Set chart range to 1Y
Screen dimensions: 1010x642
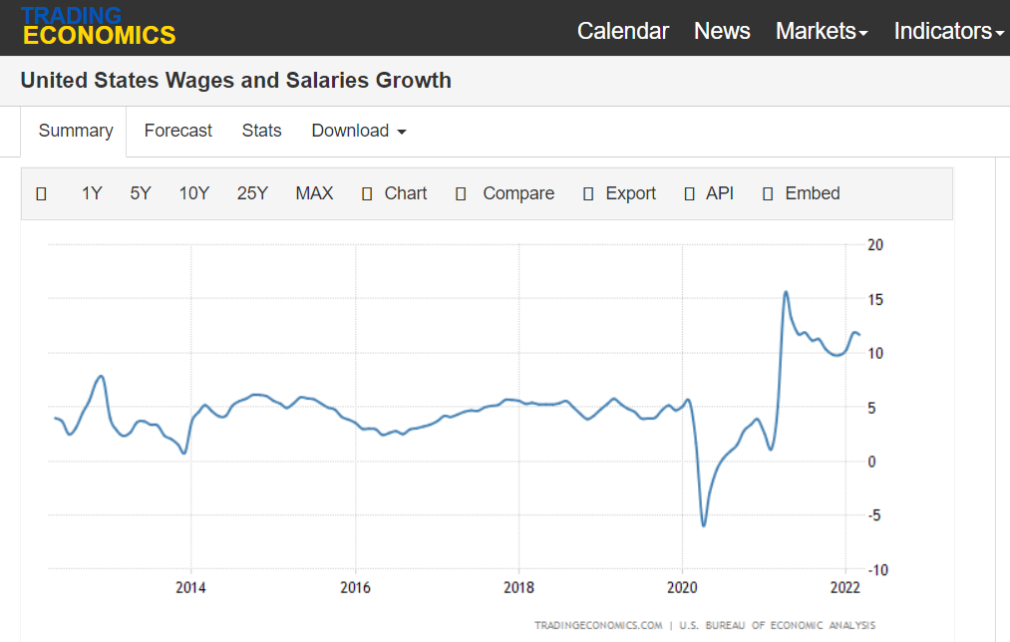[92, 193]
